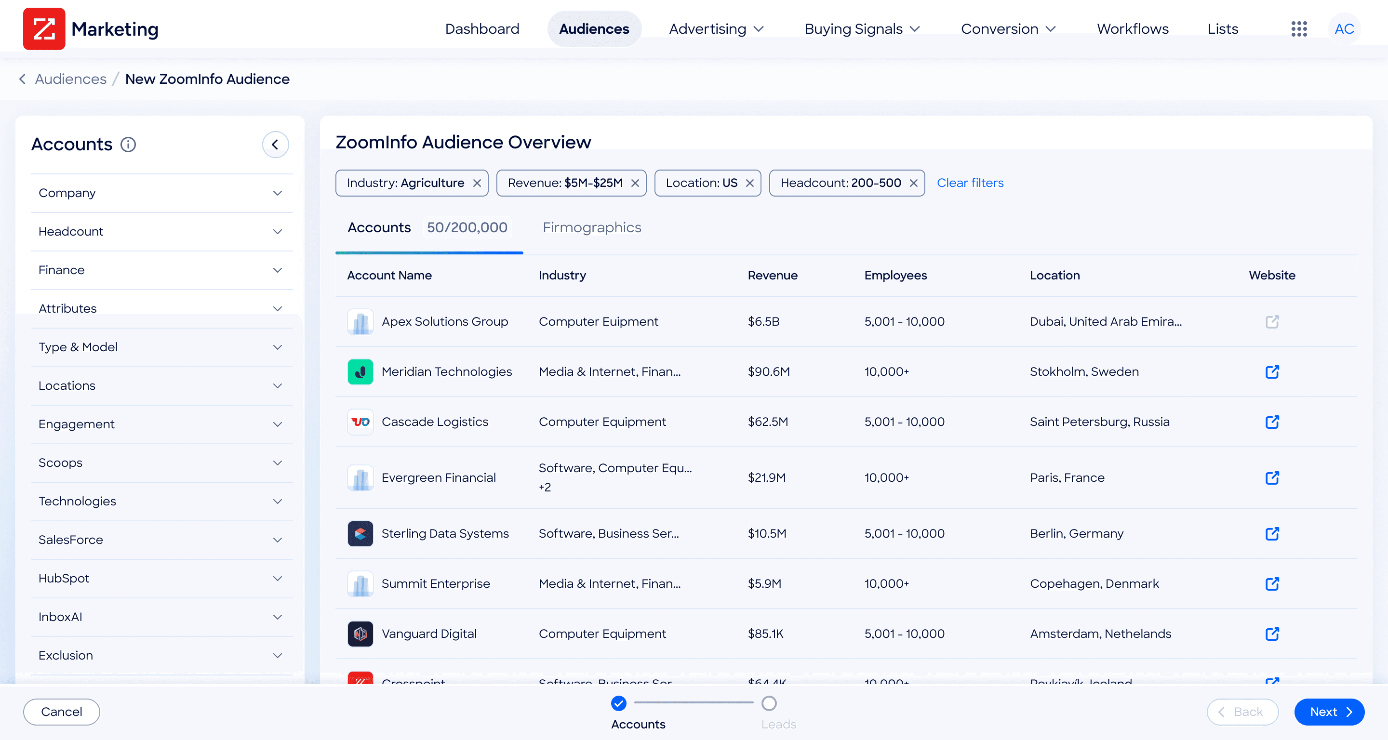Expand the Scoops filter section

tap(161, 462)
